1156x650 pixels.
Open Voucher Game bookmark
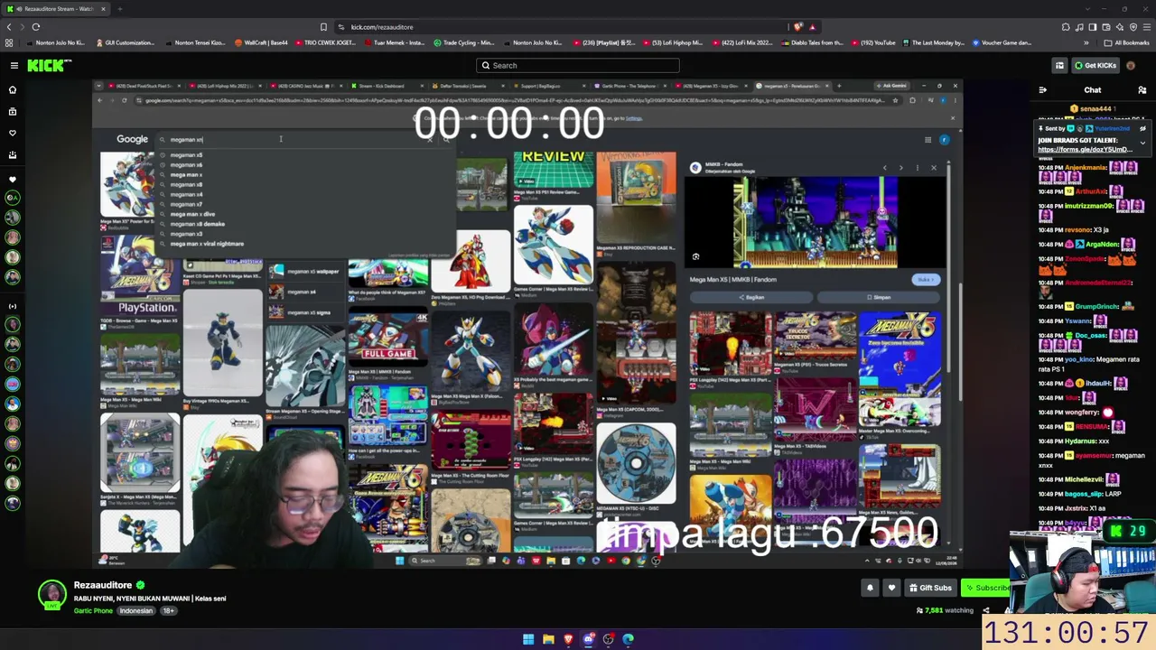(1000, 42)
